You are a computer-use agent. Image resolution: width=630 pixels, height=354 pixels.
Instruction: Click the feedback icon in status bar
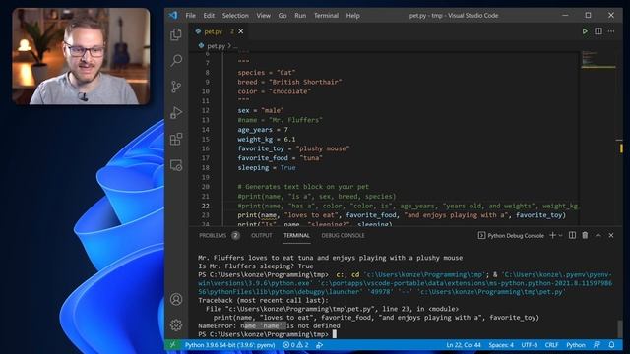(598, 345)
